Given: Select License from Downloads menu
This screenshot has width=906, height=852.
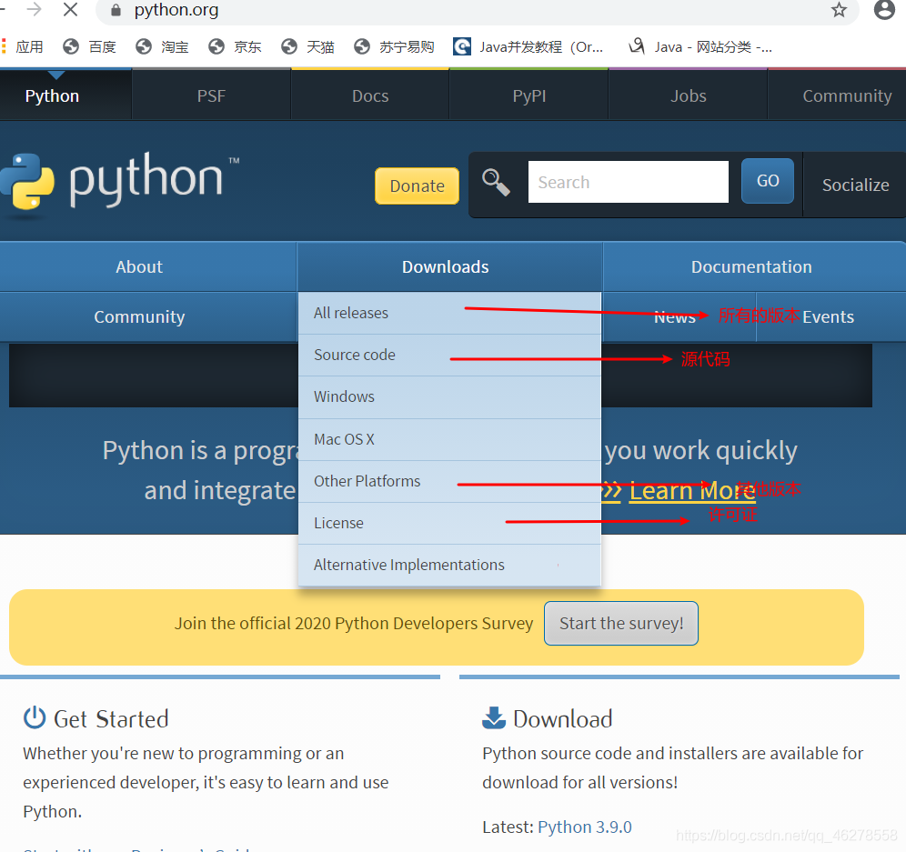Looking at the screenshot, I should pos(449,523).
